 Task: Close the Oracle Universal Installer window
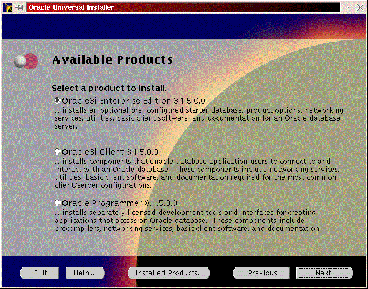click(362, 7)
